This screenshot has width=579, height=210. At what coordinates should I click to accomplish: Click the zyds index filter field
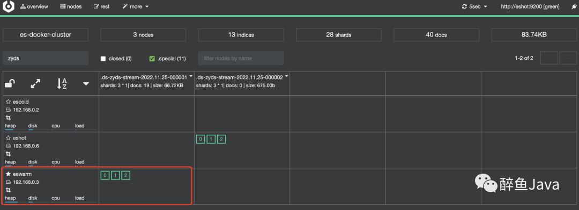click(46, 58)
